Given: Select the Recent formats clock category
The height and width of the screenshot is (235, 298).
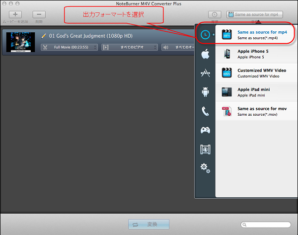Looking at the screenshot, I should coord(205,35).
